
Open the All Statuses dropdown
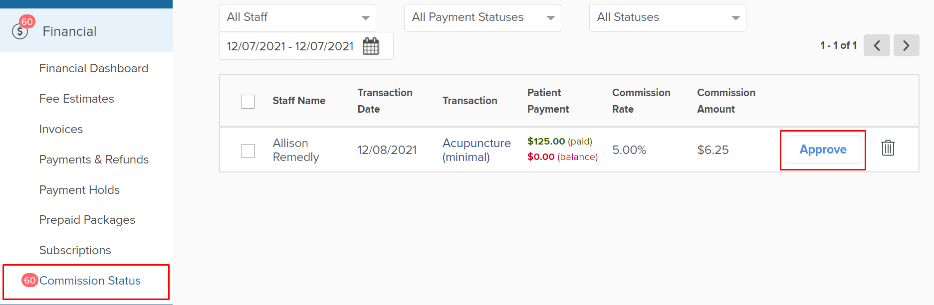click(668, 18)
